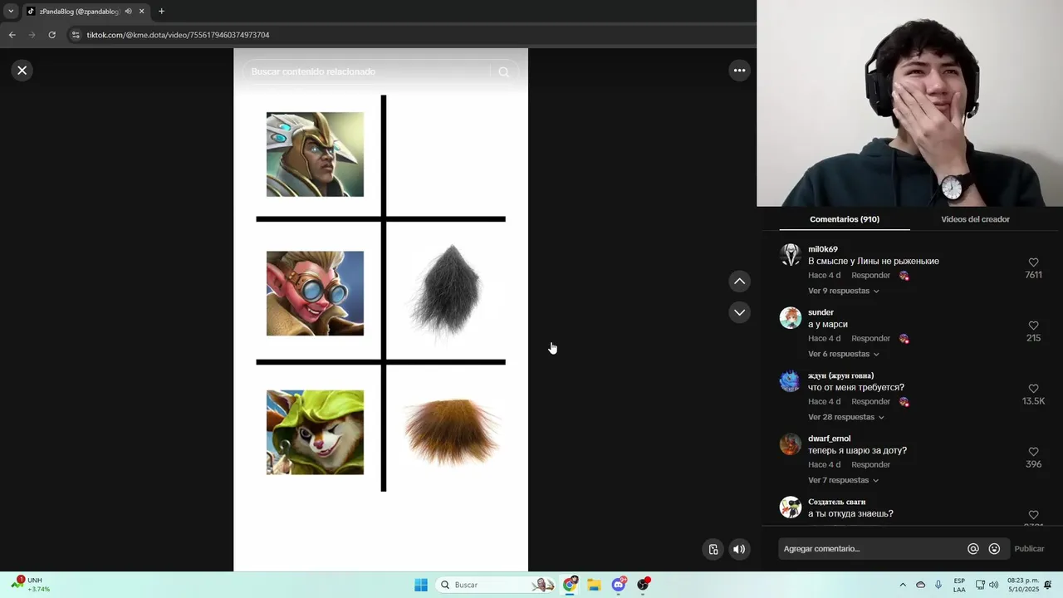Screen dimensions: 1063x598
Task: Like sunder's comment with the heart
Action: pos(1033,326)
